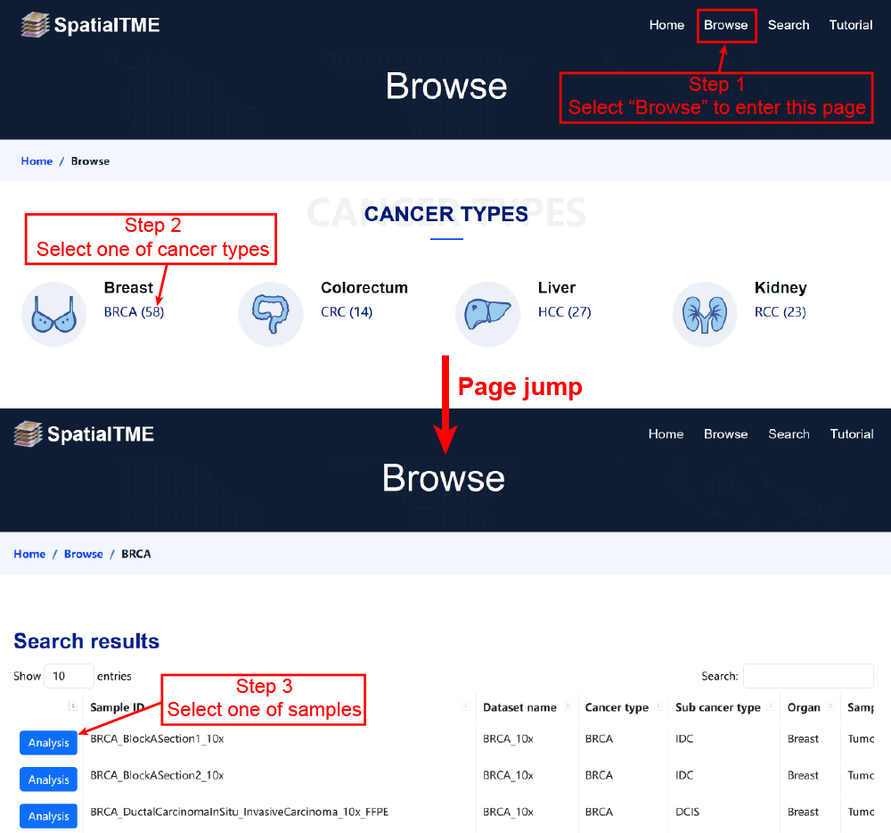Open the HCC (27) cancer type link
Image resolution: width=891 pixels, height=833 pixels.
(564, 312)
